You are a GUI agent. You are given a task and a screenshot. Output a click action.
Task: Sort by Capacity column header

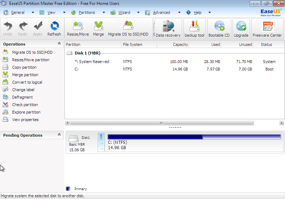173,44
